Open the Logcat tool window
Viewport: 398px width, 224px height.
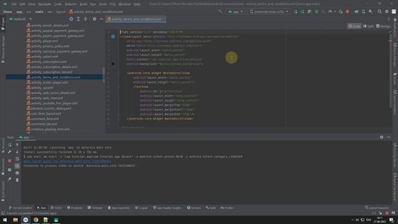click(141, 208)
